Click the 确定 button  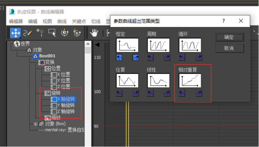[229, 37]
